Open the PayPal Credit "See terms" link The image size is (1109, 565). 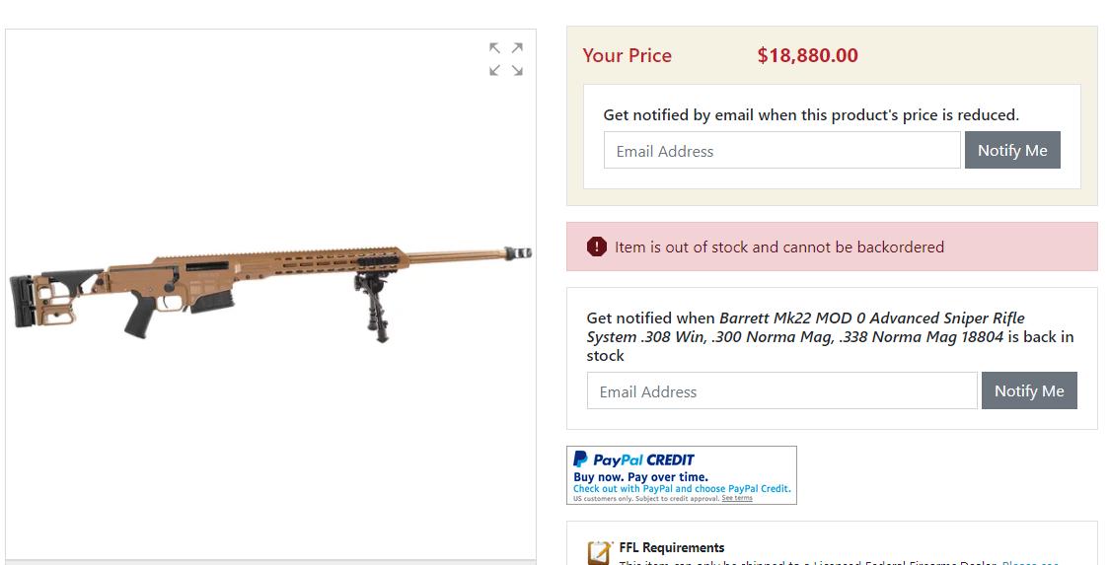pos(736,499)
